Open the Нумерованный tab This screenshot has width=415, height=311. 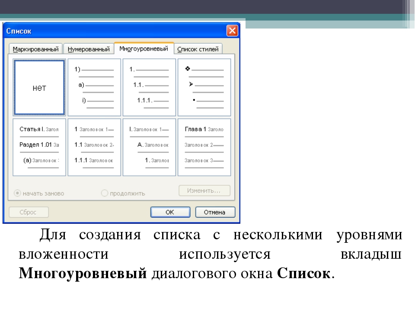click(89, 49)
